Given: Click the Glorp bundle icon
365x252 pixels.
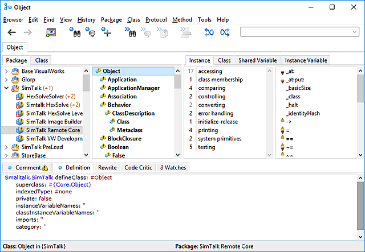Looking at the screenshot, I should click(x=15, y=80).
